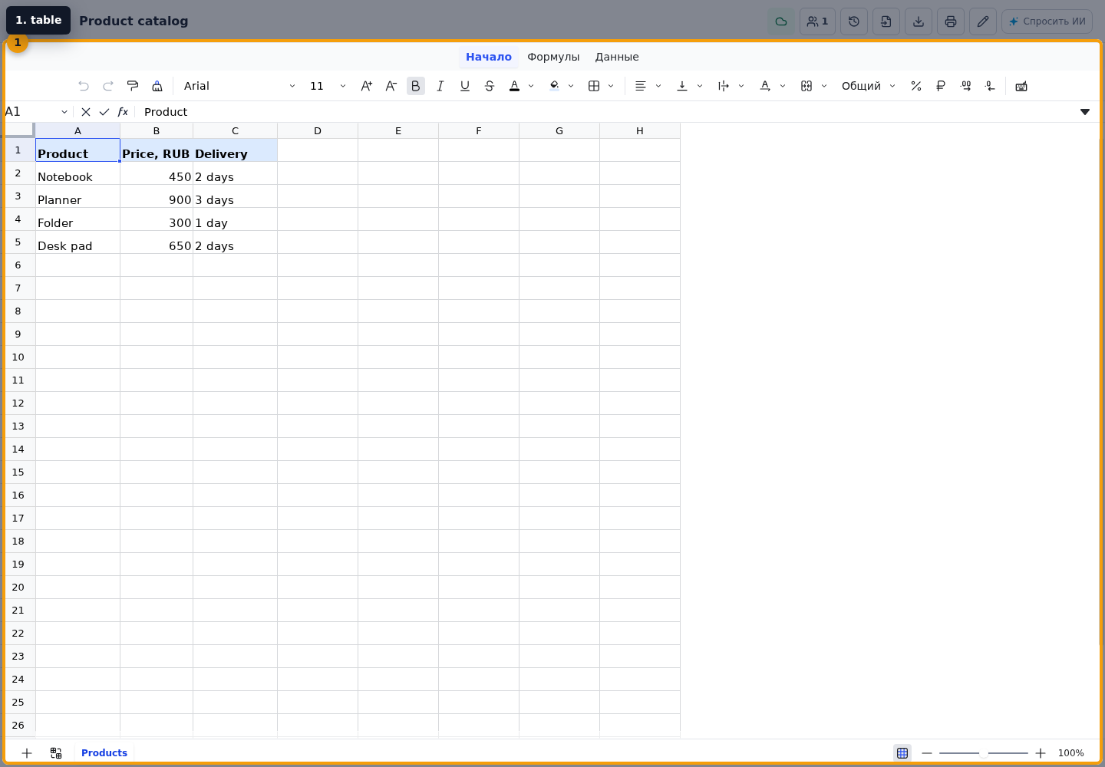Open the Общий number format dropdown
The height and width of the screenshot is (767, 1105).
869,86
